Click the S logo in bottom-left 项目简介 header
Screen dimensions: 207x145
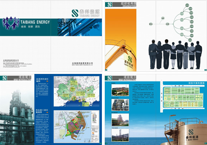pyautogui.click(x=4, y=78)
